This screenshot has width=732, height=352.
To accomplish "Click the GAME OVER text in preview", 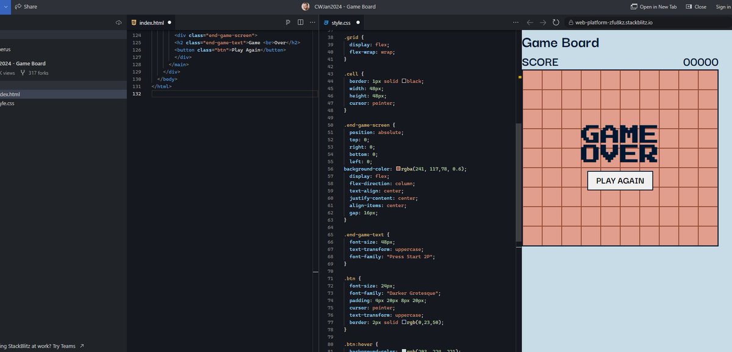I will (x=620, y=144).
